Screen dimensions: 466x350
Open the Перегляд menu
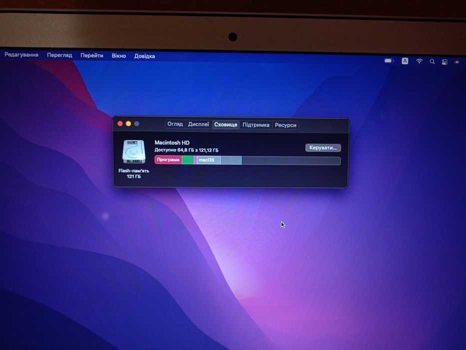tap(59, 55)
